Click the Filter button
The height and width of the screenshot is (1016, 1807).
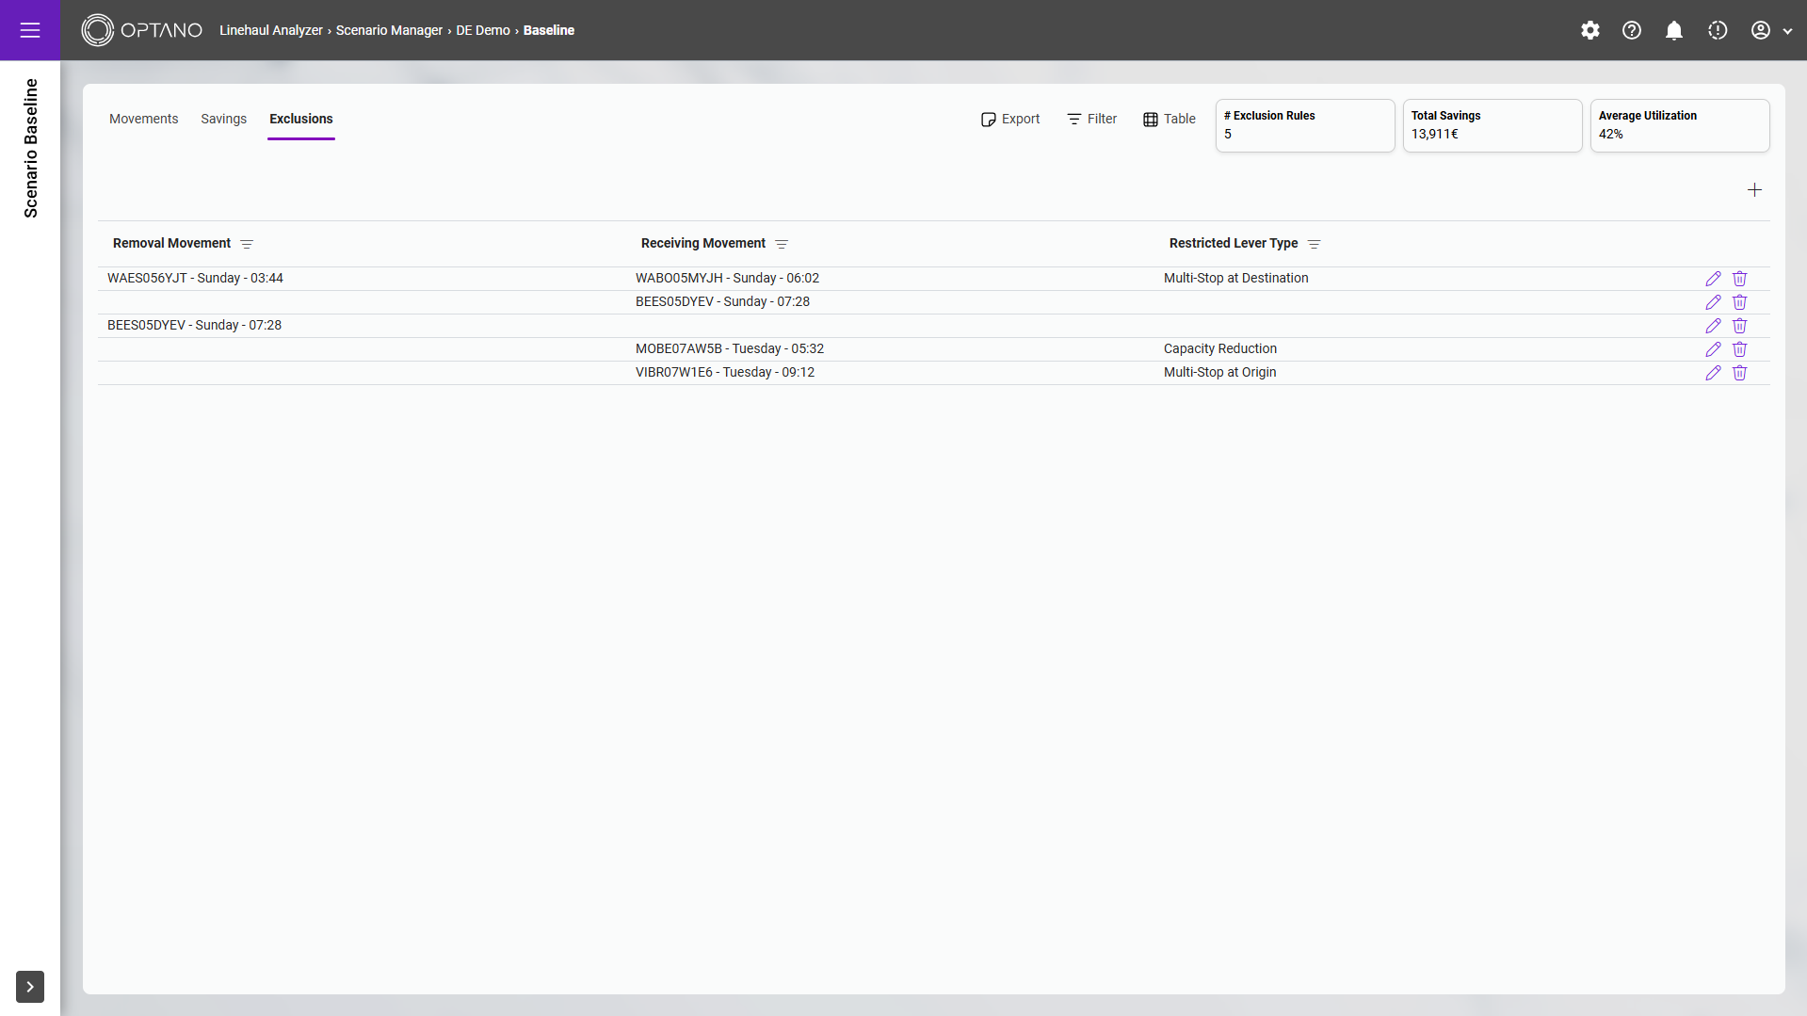pyautogui.click(x=1091, y=119)
